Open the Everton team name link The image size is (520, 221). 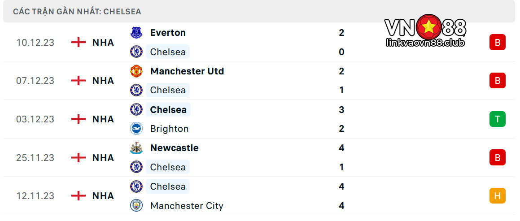168,33
